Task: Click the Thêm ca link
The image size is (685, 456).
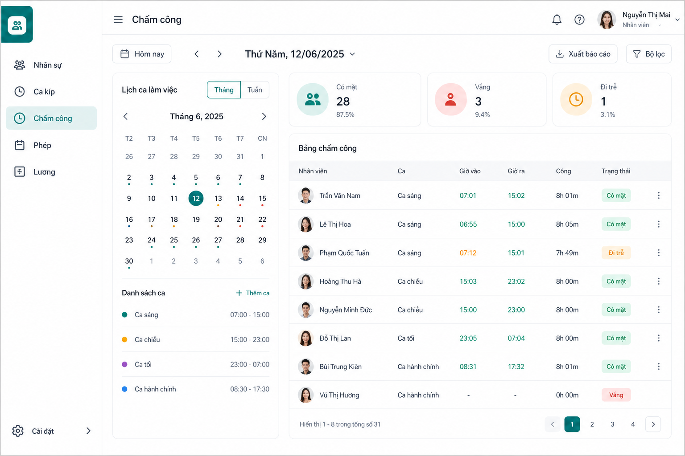Action: [252, 293]
